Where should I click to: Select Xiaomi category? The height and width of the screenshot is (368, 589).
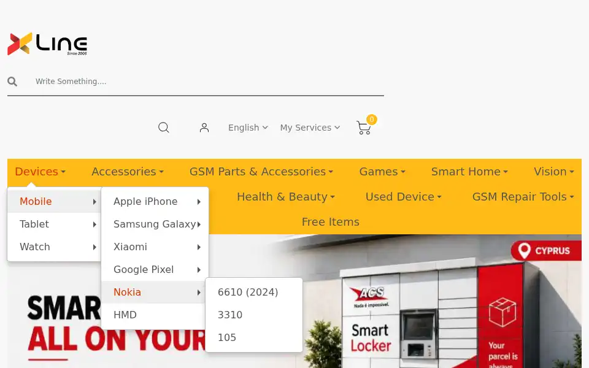coord(155,247)
